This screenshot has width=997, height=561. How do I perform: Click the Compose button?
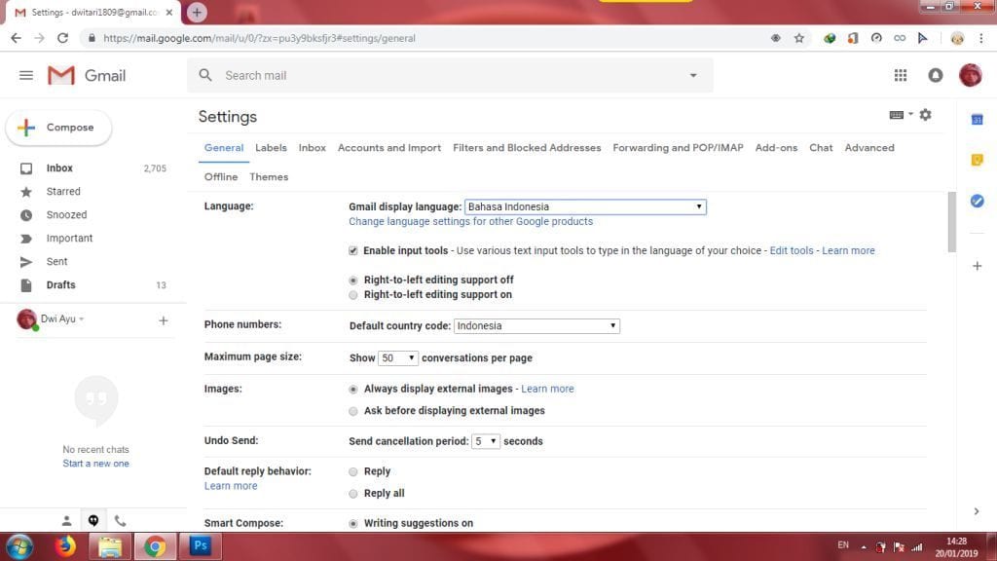pyautogui.click(x=58, y=128)
